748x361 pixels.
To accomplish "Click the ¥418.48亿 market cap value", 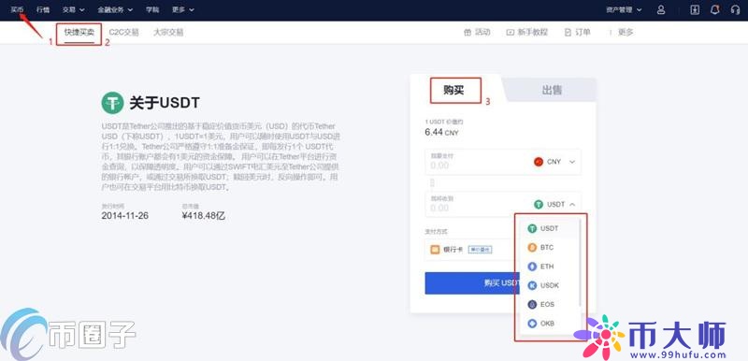I will [x=204, y=215].
